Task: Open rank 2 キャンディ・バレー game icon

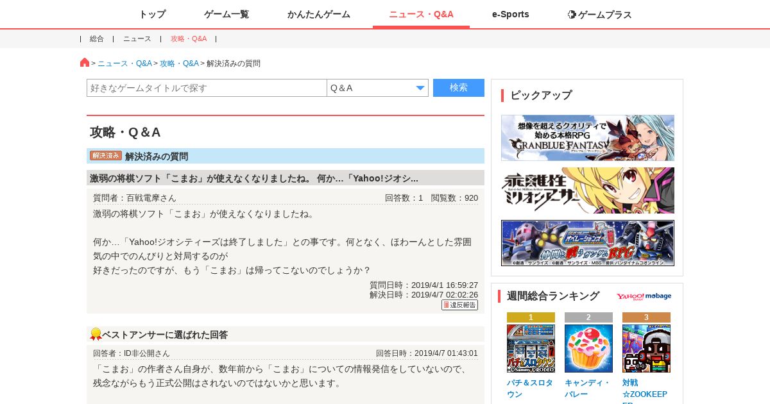Action: 588,348
